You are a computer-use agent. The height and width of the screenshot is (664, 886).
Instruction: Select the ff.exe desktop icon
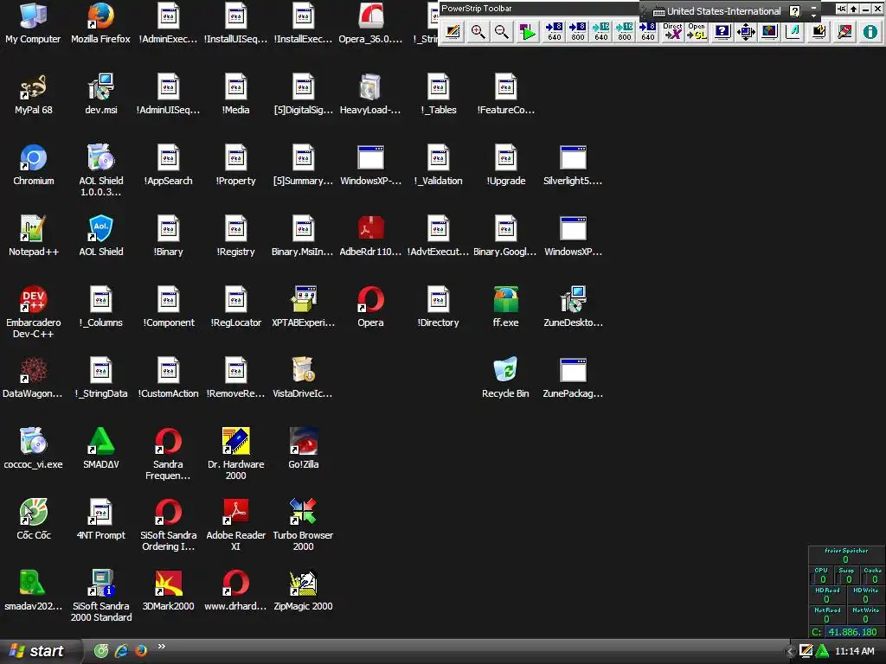click(505, 307)
